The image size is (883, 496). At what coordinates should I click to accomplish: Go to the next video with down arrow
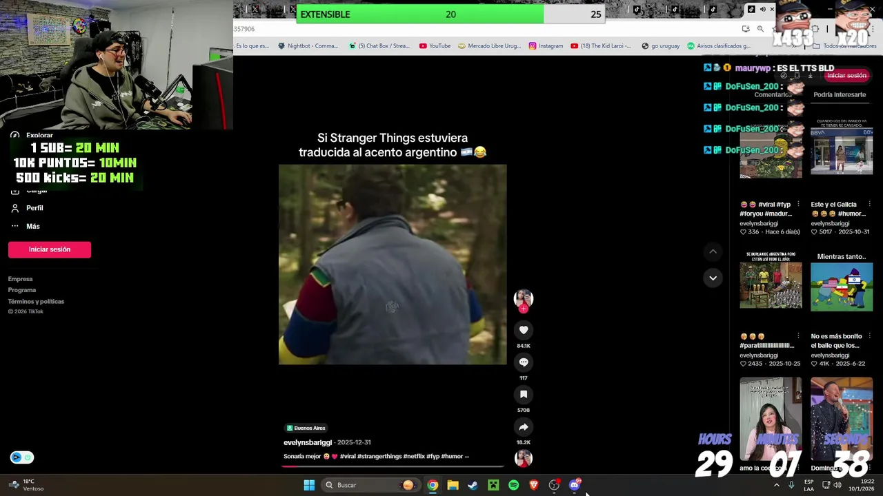point(713,278)
